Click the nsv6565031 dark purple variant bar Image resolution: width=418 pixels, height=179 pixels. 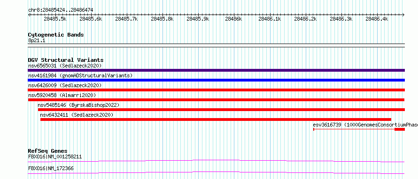[216, 70]
